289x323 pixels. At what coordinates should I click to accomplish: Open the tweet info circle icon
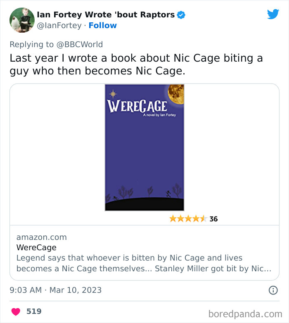273,290
